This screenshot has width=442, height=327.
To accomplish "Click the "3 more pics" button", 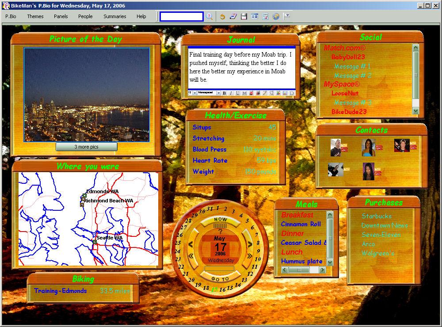I will [86, 147].
